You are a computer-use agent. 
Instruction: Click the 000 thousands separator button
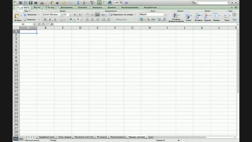coord(153,19)
